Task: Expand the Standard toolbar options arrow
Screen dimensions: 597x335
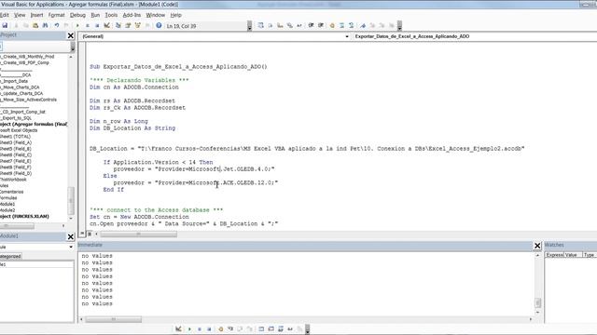Action: pos(250,26)
